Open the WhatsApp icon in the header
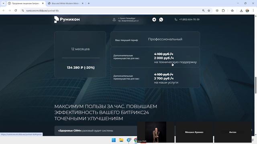This screenshot has height=144, width=257. [x=161, y=20]
